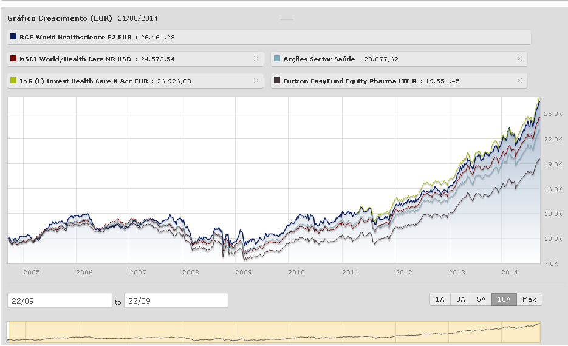Click the Eurizon EasyFund dark swatch

tap(278, 81)
